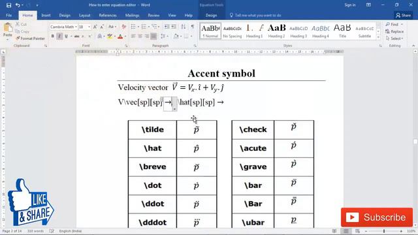Activate the Format Painter
The image size is (418, 235).
point(30,39)
